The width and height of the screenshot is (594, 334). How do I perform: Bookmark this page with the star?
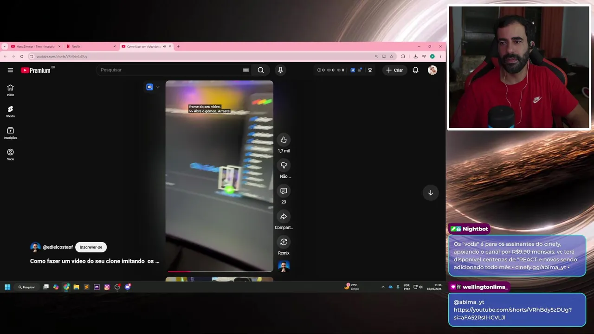point(391,56)
